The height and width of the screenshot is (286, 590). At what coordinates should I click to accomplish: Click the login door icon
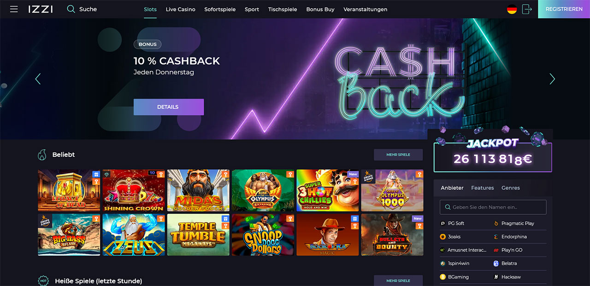[x=527, y=9]
